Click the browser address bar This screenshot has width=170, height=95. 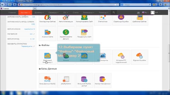68,5
